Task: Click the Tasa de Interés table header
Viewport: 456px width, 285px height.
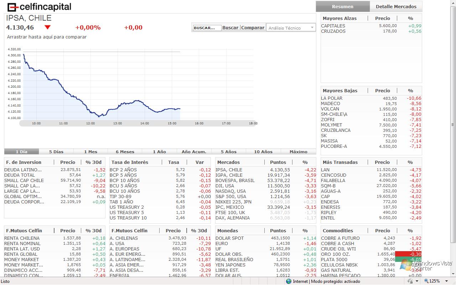Action: (x=130, y=162)
